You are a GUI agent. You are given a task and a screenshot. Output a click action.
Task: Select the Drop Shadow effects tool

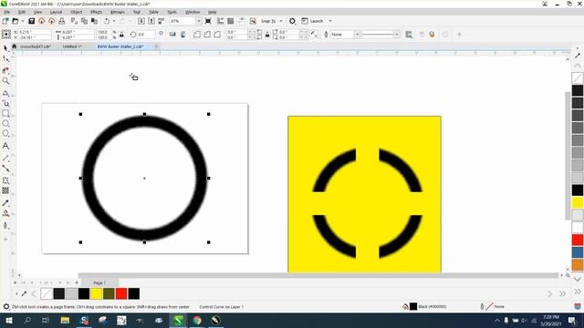tap(5, 180)
